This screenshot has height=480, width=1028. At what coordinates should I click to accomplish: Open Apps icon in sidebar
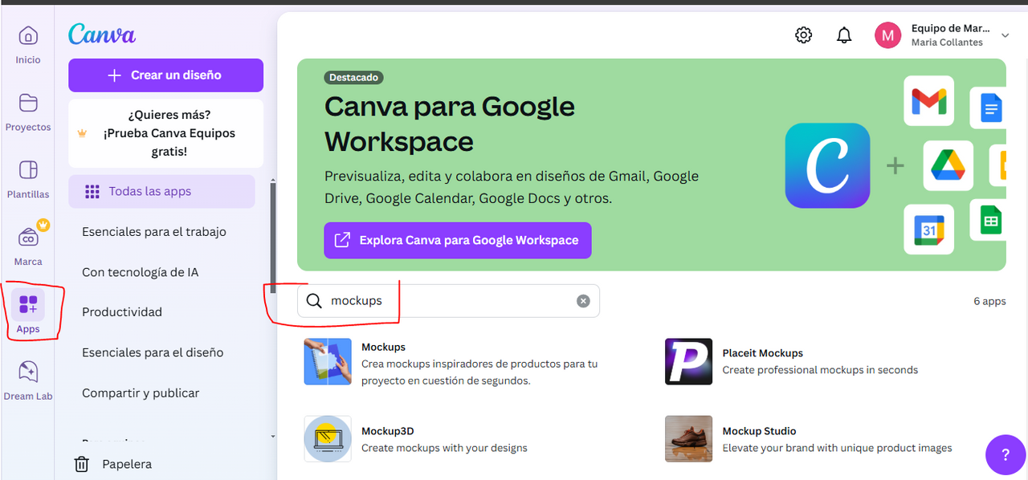[x=28, y=305]
